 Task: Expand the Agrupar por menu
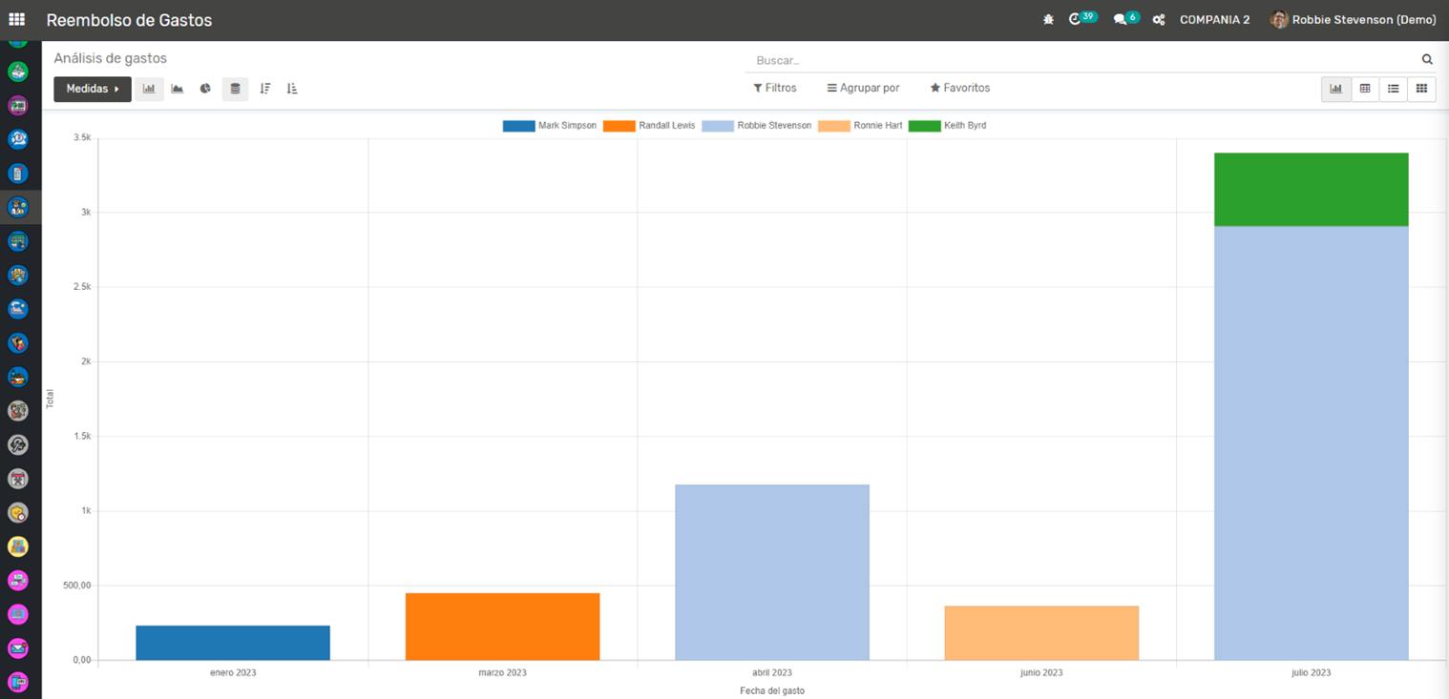coord(863,88)
